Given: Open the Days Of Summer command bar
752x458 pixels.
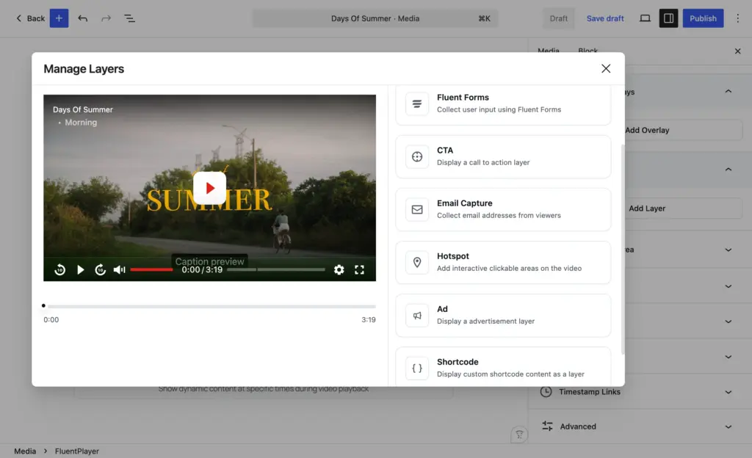Looking at the screenshot, I should tap(375, 18).
